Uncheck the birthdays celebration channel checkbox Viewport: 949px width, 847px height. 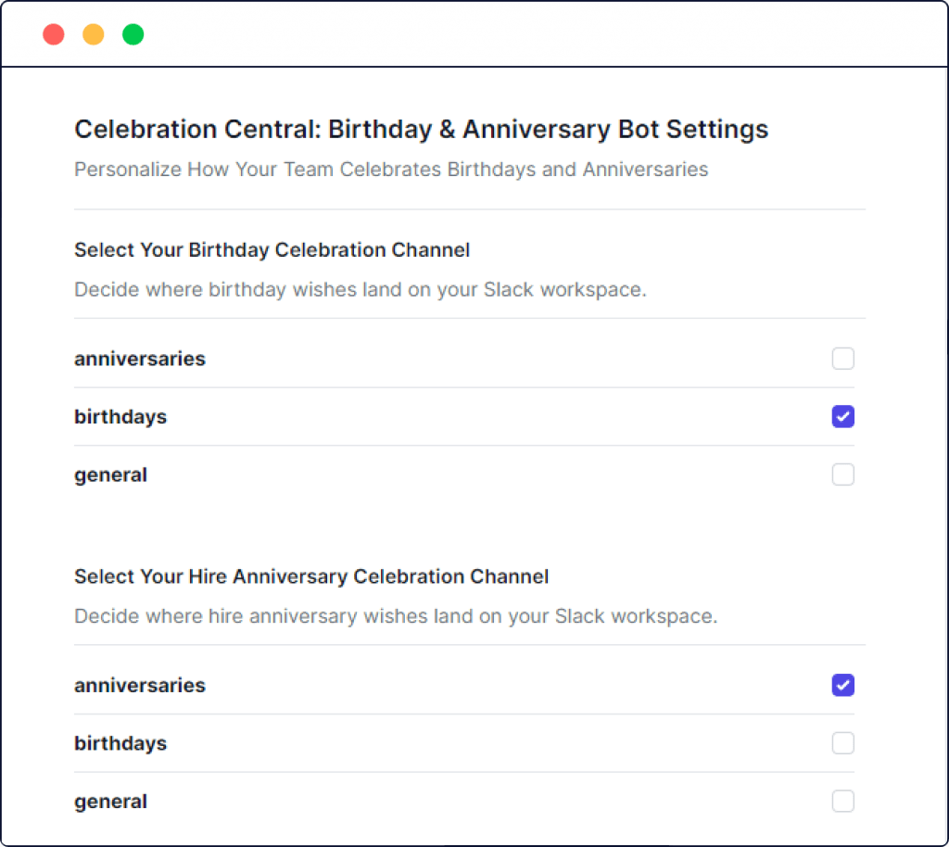coord(842,417)
